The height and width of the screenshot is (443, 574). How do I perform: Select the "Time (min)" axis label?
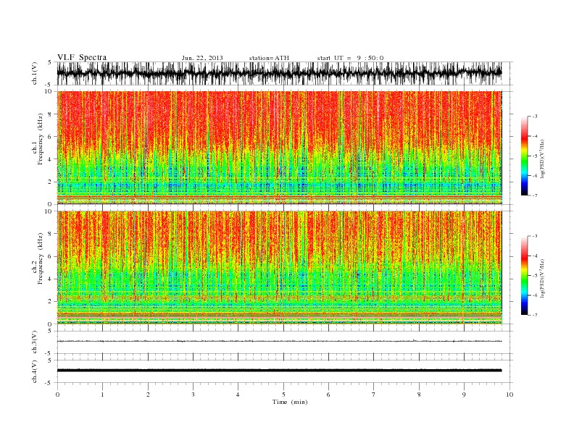point(290,402)
